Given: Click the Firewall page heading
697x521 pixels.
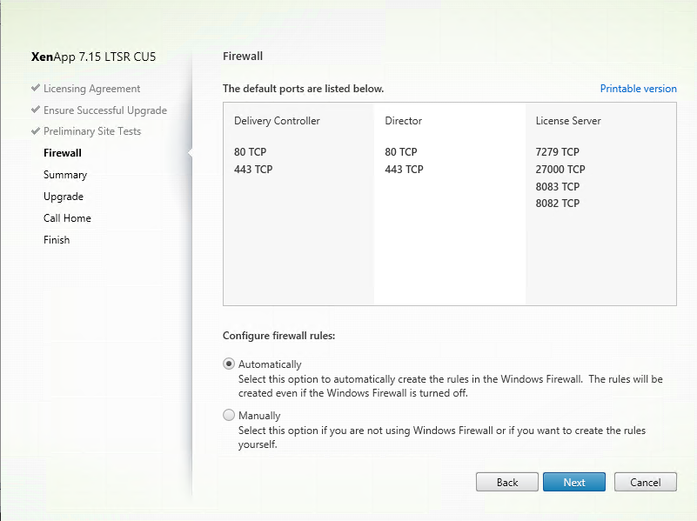Looking at the screenshot, I should point(243,56).
